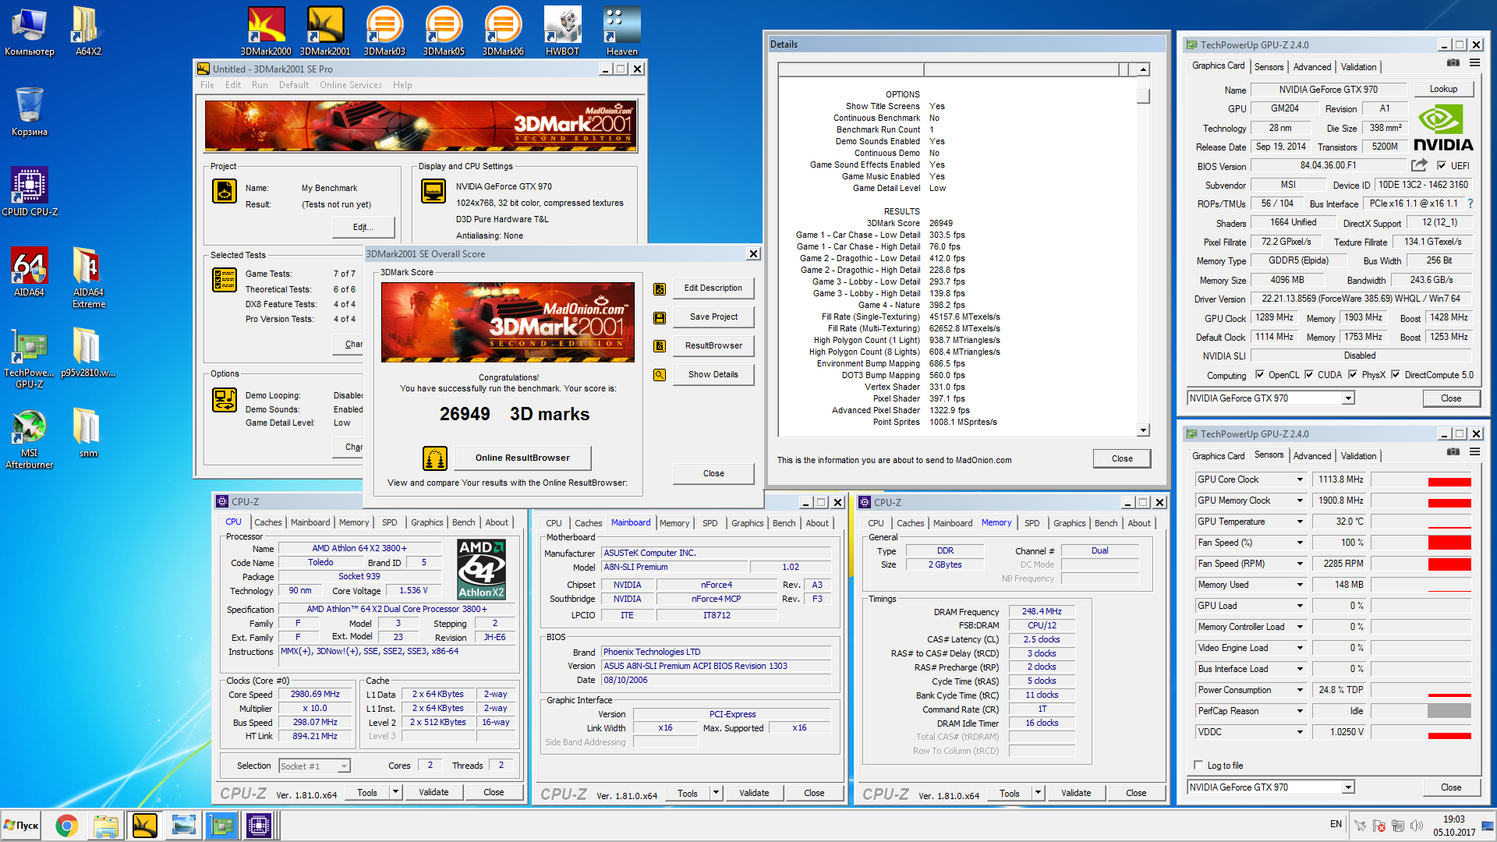Switch to the Caches tab in left CPU-Z window

267,522
